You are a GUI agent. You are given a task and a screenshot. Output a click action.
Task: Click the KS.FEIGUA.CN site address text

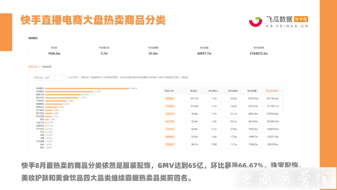click(287, 26)
